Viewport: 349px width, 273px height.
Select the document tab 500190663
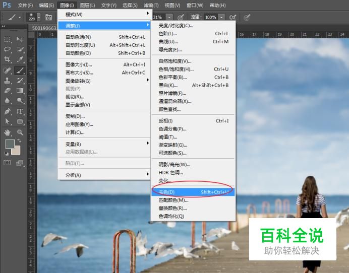tap(44, 28)
